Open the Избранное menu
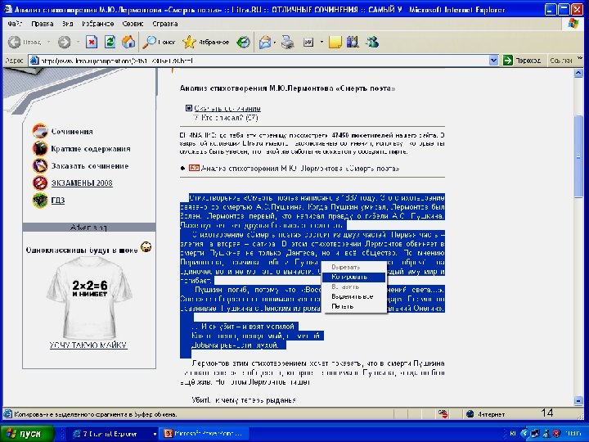This screenshot has height=442, width=589. click(97, 24)
